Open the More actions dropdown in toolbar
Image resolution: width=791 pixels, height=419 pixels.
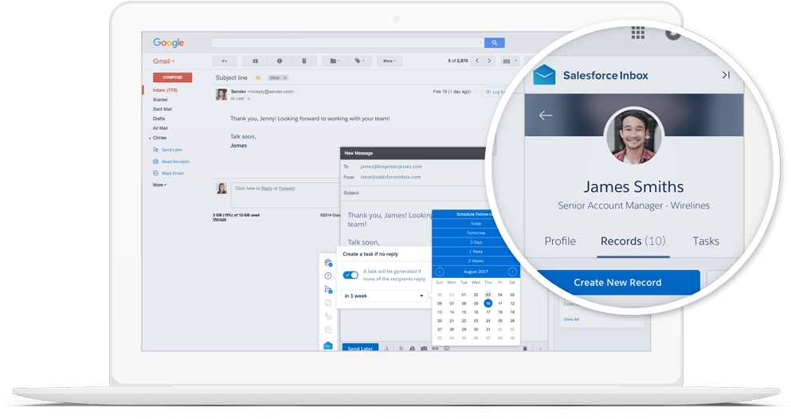pos(390,61)
